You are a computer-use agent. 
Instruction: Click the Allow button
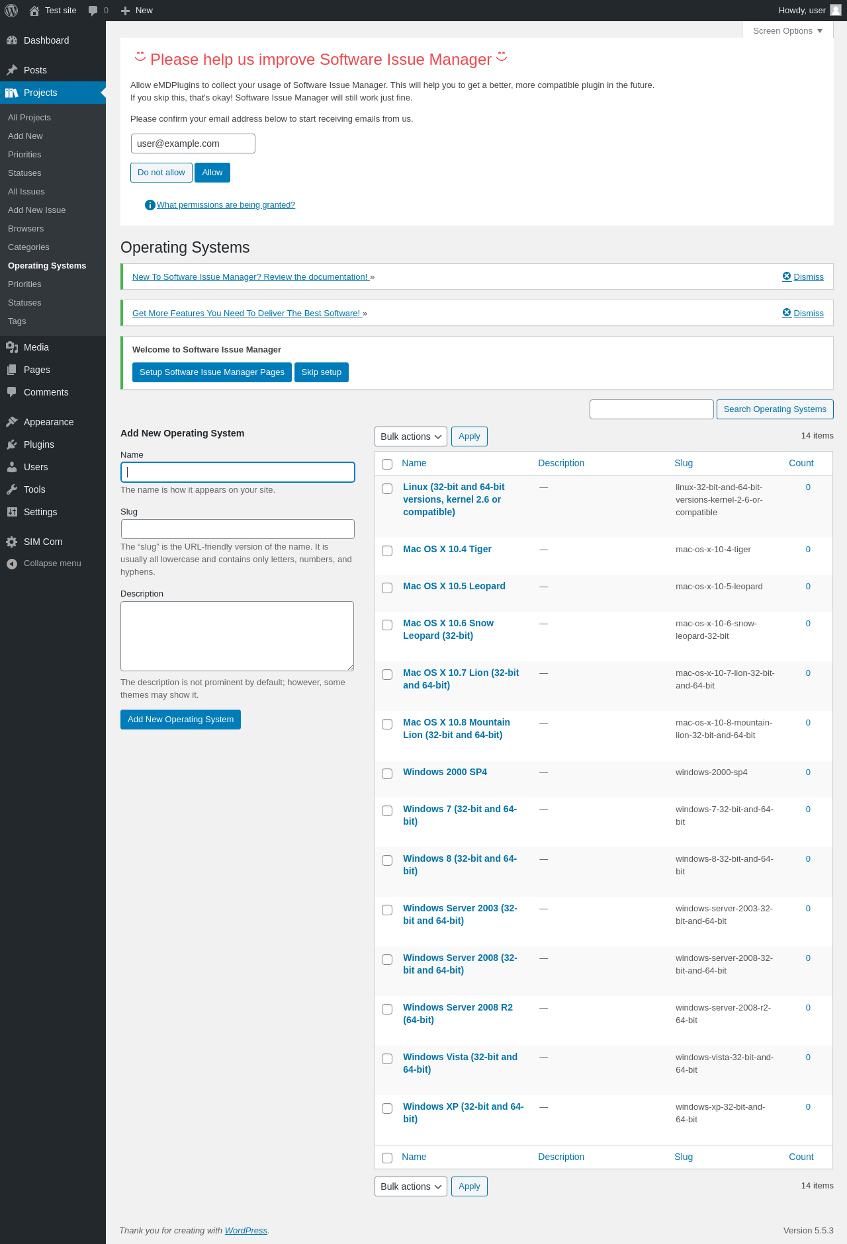click(212, 173)
